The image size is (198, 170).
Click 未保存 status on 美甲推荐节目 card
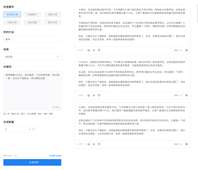[80, 144]
